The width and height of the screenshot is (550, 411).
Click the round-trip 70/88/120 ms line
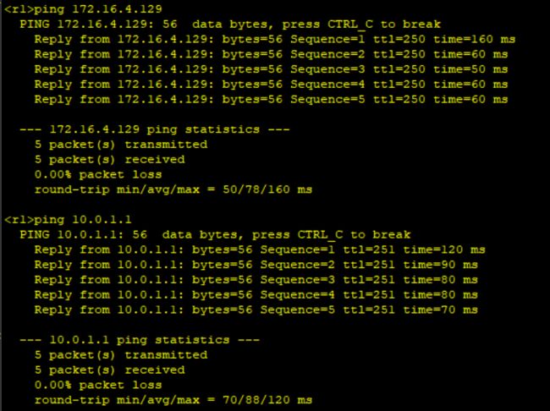point(173,400)
